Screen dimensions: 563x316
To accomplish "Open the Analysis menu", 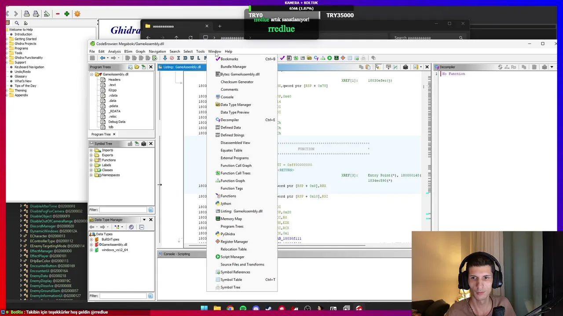I will [114, 51].
